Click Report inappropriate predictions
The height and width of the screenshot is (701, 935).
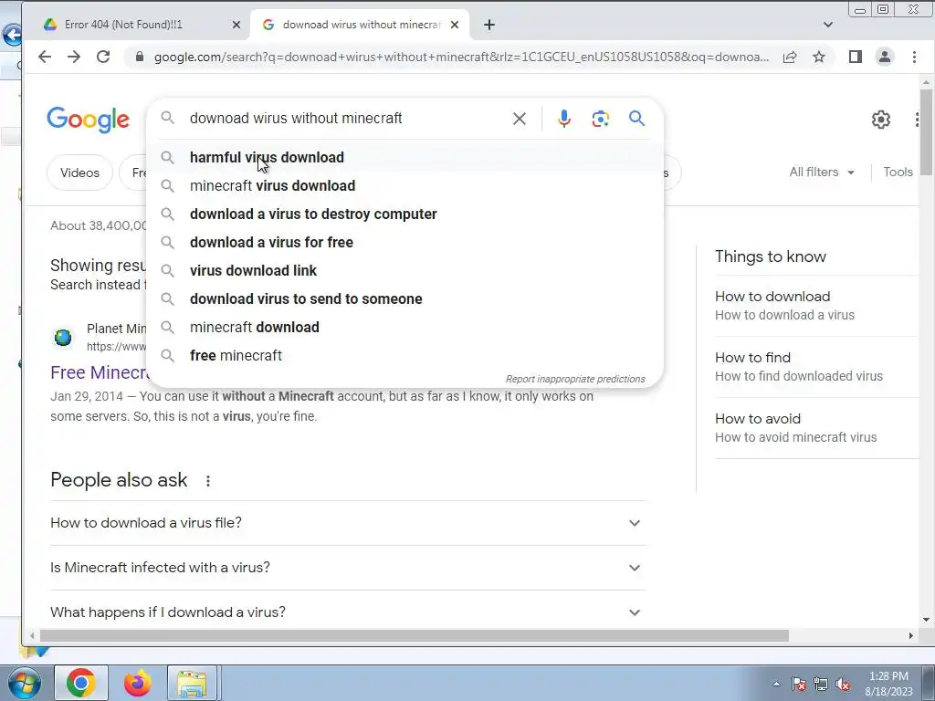pos(575,379)
